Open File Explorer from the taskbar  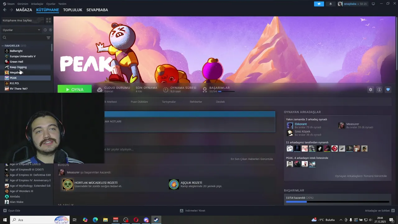point(105,220)
